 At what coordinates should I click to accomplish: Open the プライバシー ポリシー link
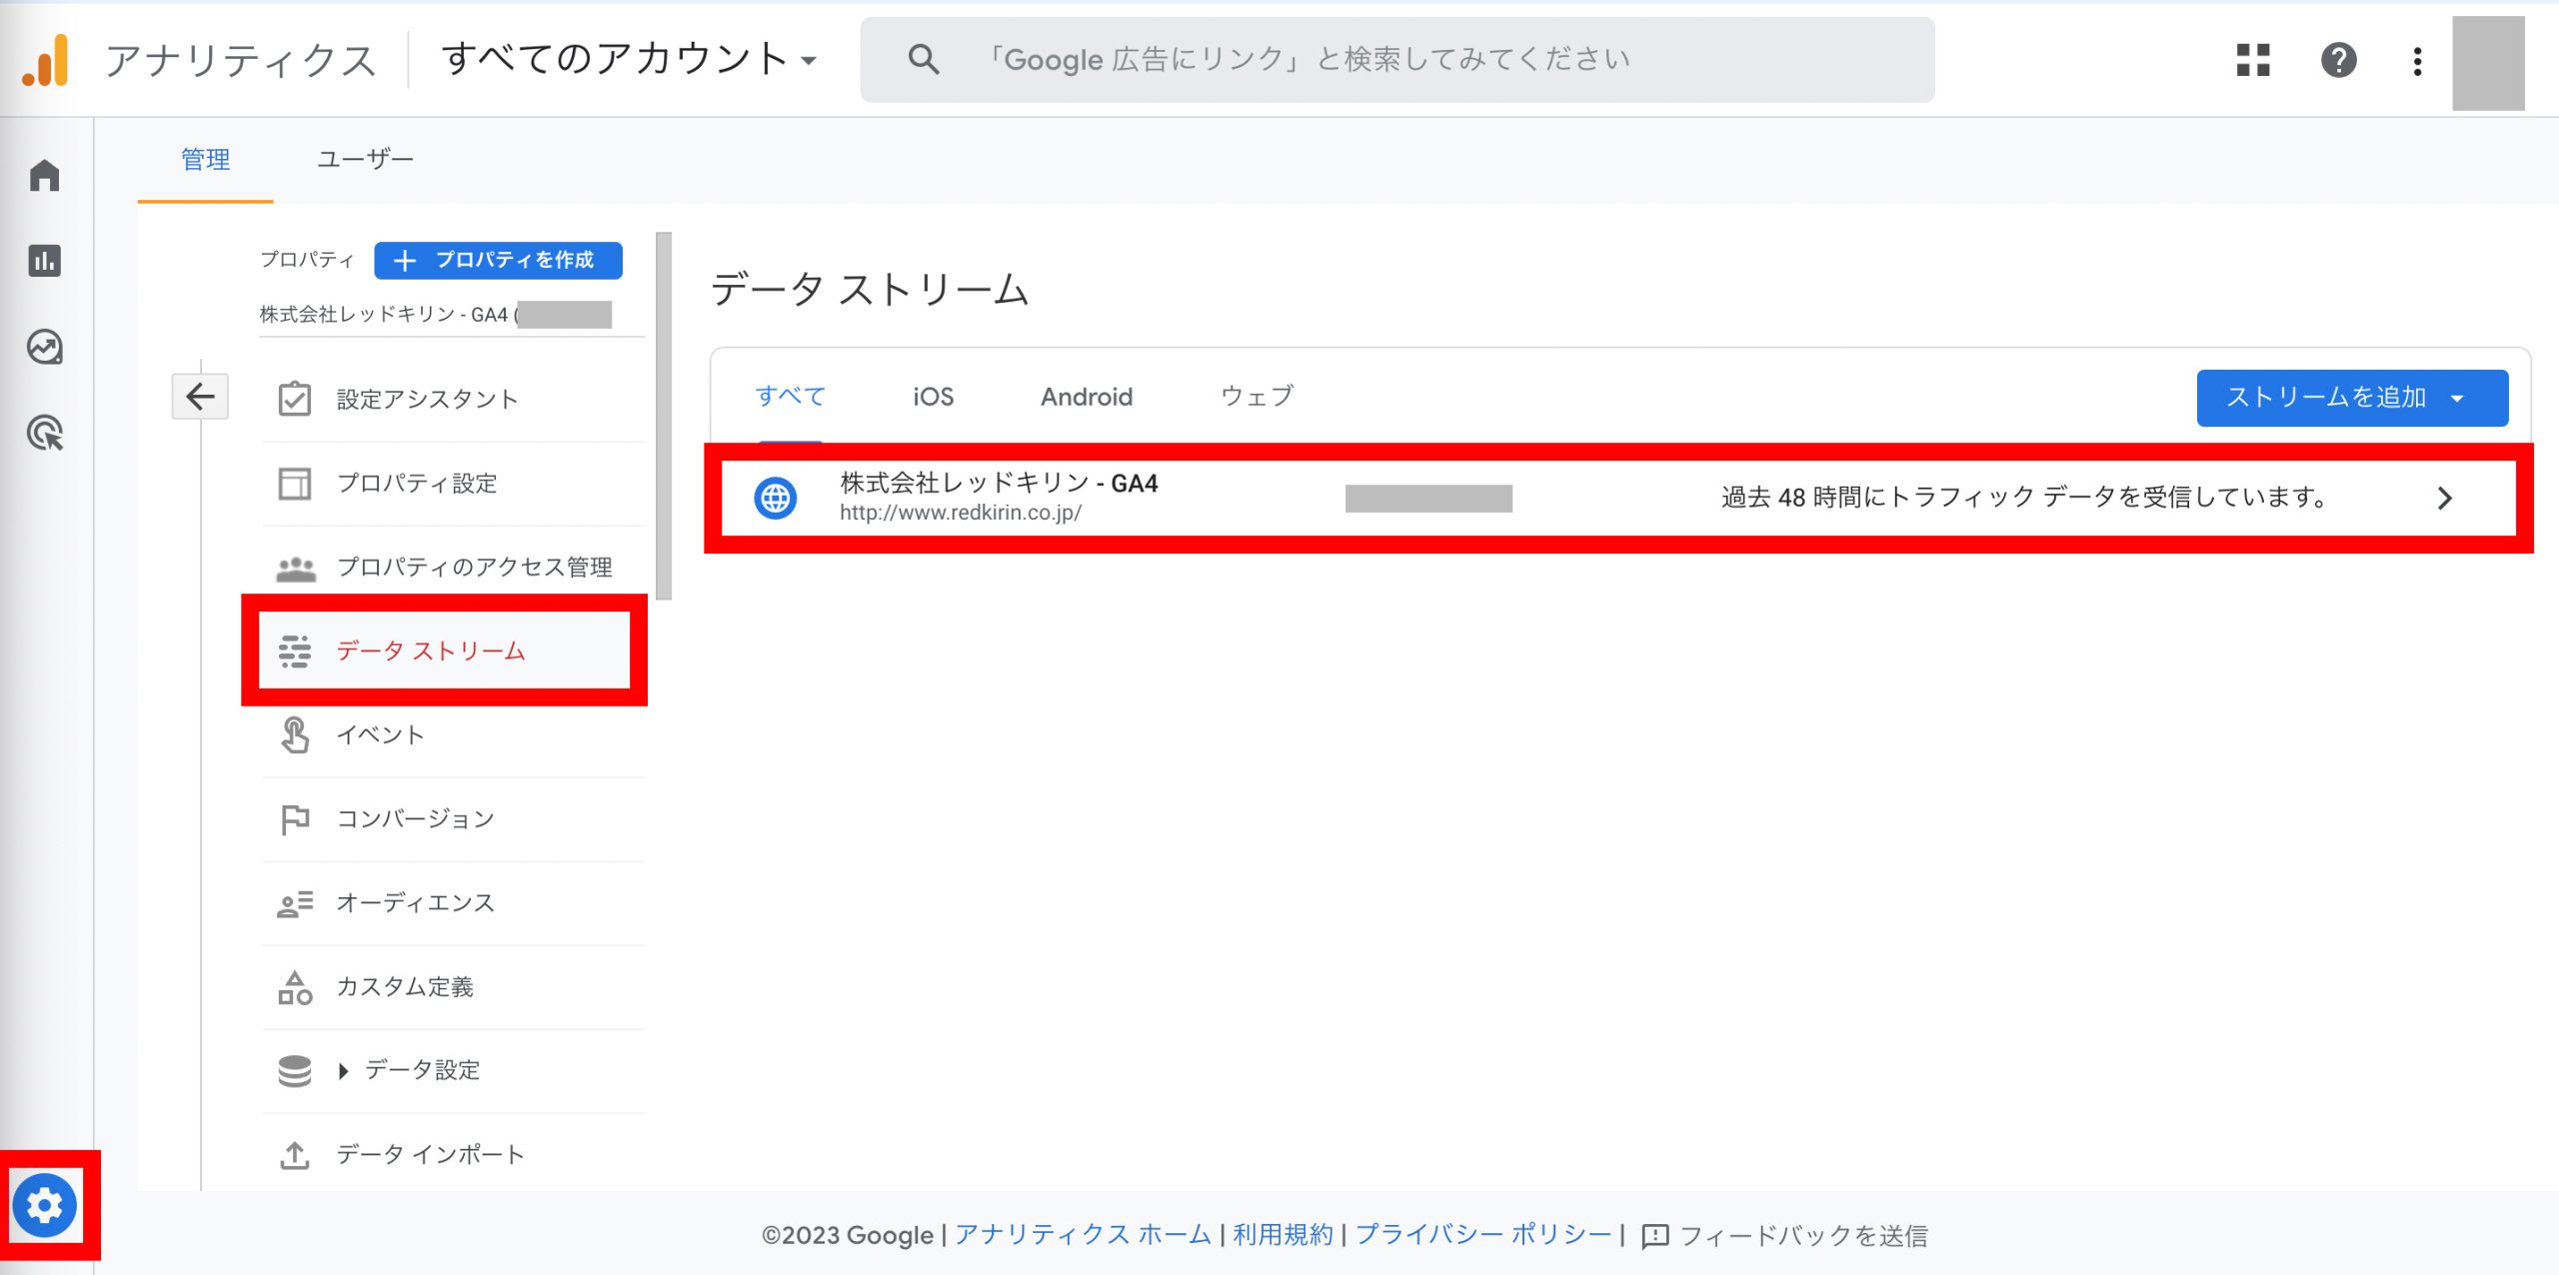coord(1483,1235)
